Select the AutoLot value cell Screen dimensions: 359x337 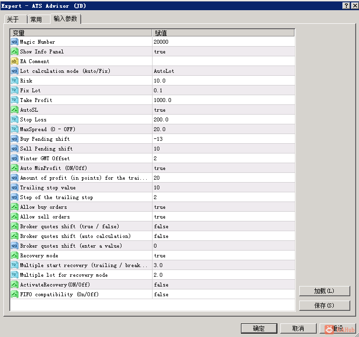point(223,71)
